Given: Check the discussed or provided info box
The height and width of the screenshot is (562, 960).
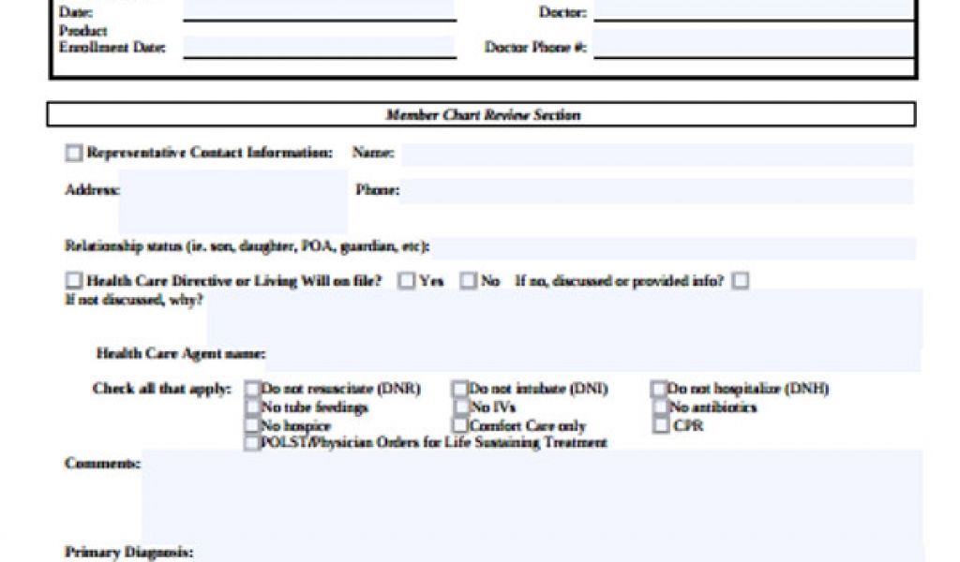Looking at the screenshot, I should (x=740, y=280).
